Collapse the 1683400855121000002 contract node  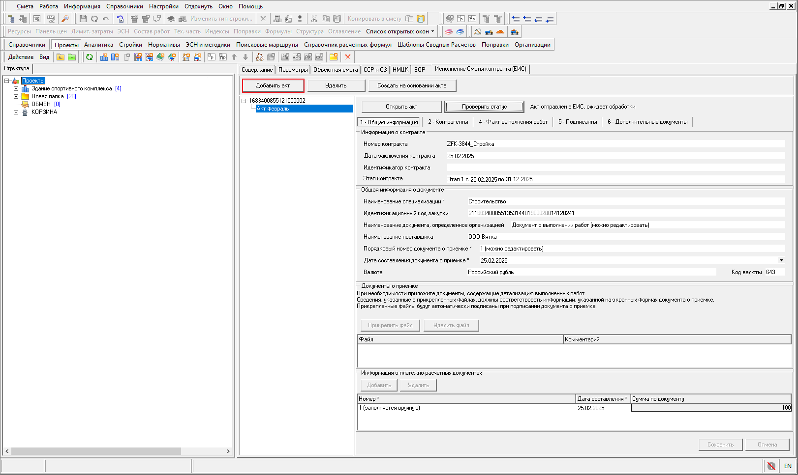[244, 101]
